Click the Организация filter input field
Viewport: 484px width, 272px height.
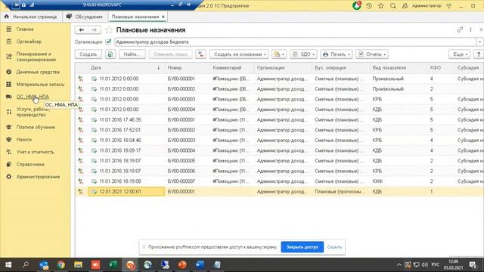coord(296,42)
